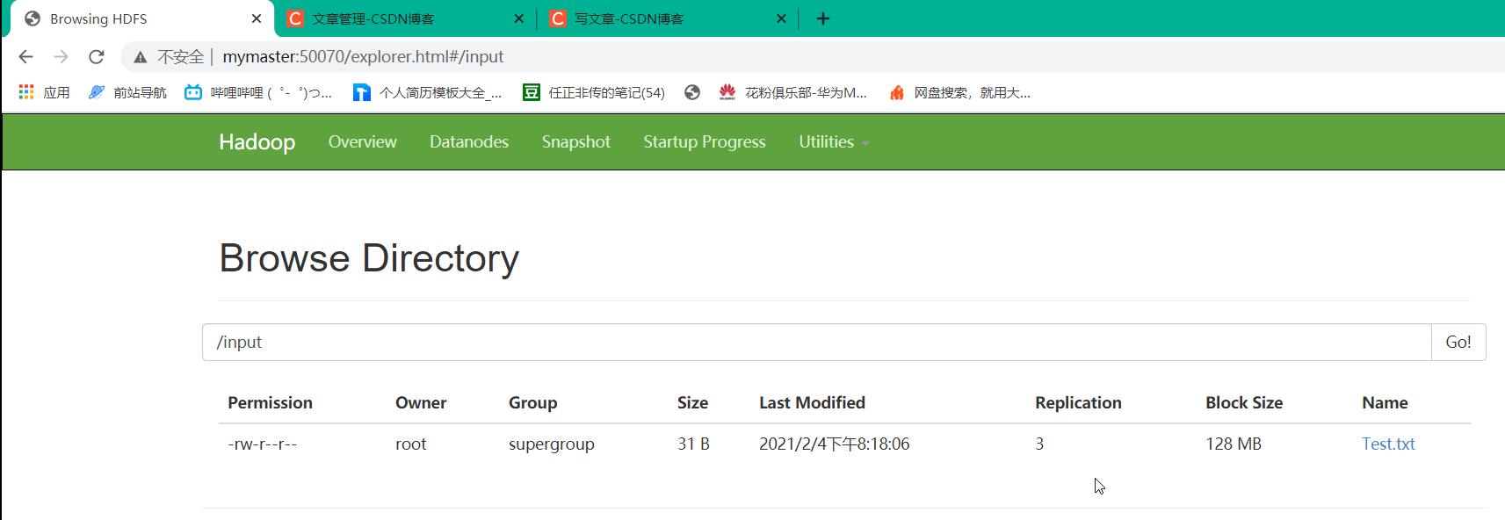Click the Replication column header
The image size is (1505, 520).
pos(1078,403)
